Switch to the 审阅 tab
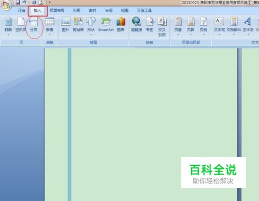Viewport: 259px width, 201px height. [x=109, y=10]
